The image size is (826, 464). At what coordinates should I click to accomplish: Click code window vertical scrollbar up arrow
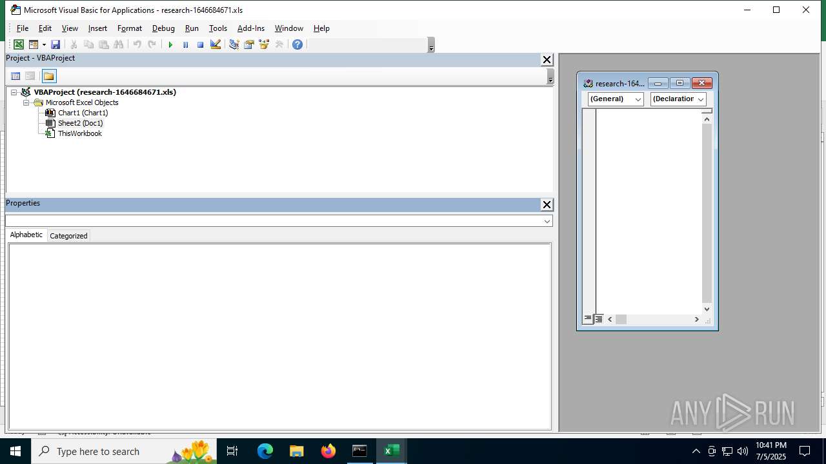point(707,119)
